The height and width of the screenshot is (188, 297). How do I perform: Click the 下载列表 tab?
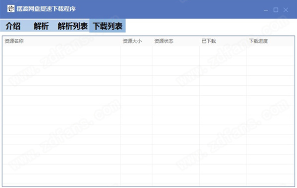click(108, 26)
